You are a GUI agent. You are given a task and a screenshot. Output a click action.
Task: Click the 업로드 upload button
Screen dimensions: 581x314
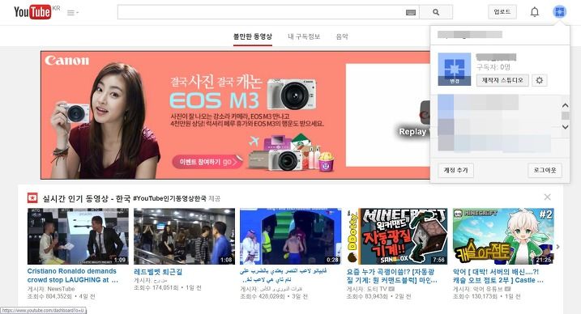pyautogui.click(x=502, y=12)
